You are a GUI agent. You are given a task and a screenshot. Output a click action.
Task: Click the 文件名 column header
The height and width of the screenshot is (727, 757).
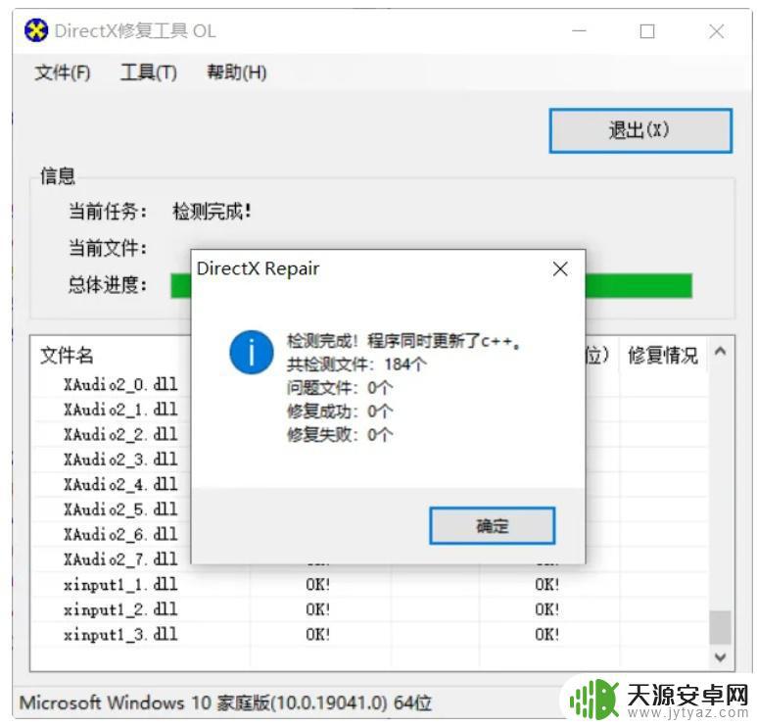pyautogui.click(x=68, y=355)
